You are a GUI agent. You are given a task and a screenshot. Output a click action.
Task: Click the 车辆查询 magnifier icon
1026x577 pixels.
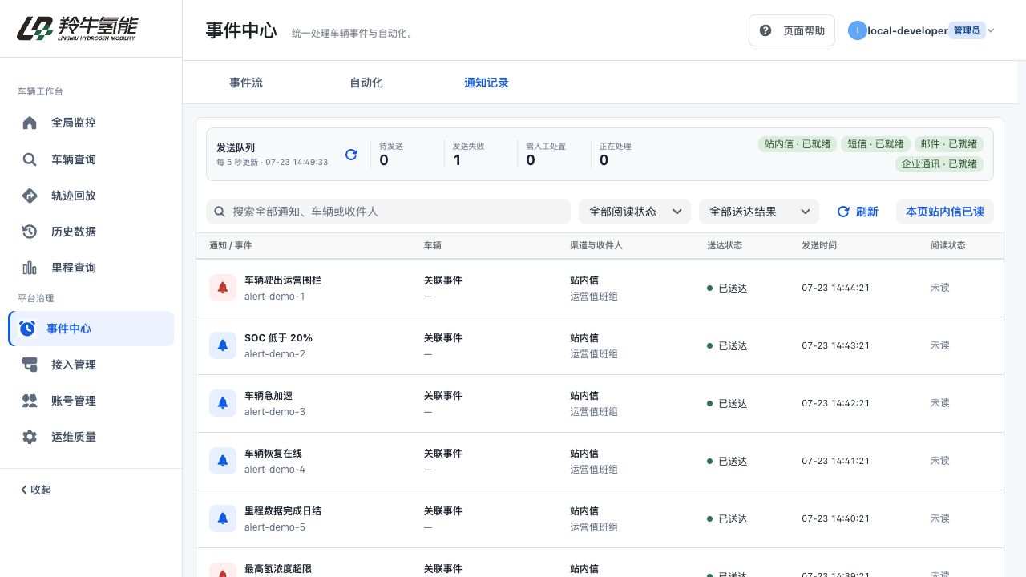[x=30, y=159]
